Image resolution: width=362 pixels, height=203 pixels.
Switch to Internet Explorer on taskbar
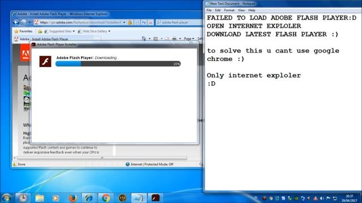(89, 198)
